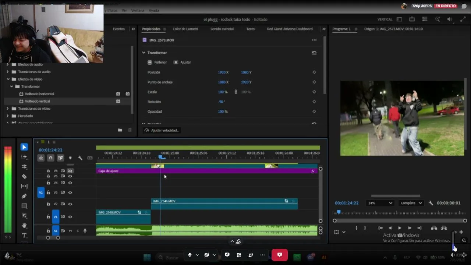Open Program monitor wrench settings
This screenshot has height=265, width=471.
[431, 203]
